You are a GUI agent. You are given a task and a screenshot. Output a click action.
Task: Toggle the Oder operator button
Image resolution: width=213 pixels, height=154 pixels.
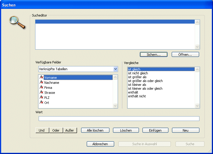56,130
